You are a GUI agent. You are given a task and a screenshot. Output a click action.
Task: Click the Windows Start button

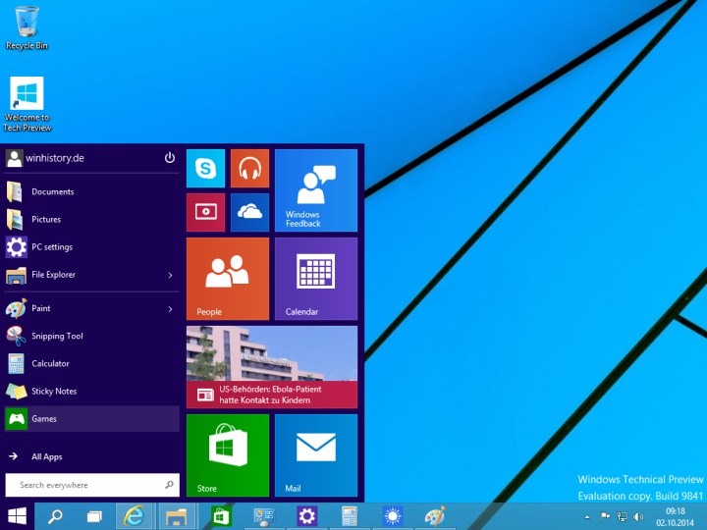tap(17, 516)
